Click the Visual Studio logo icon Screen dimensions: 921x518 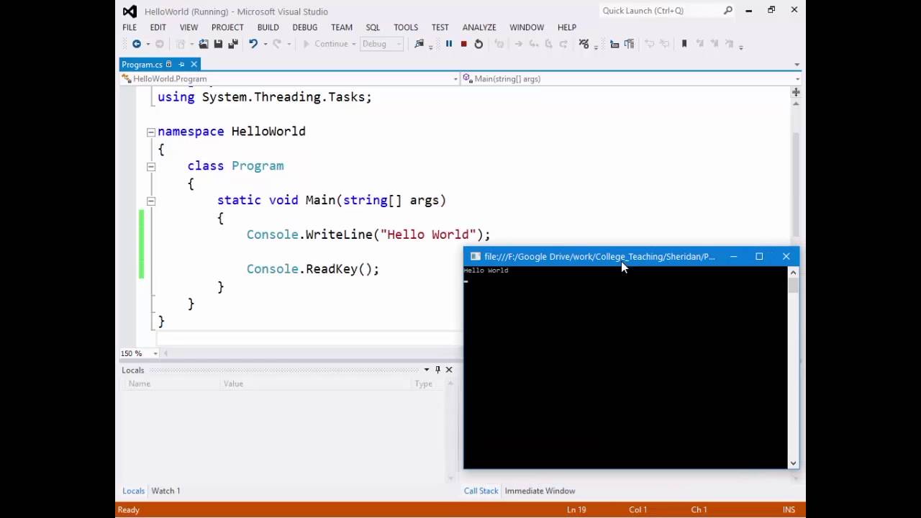click(x=130, y=11)
